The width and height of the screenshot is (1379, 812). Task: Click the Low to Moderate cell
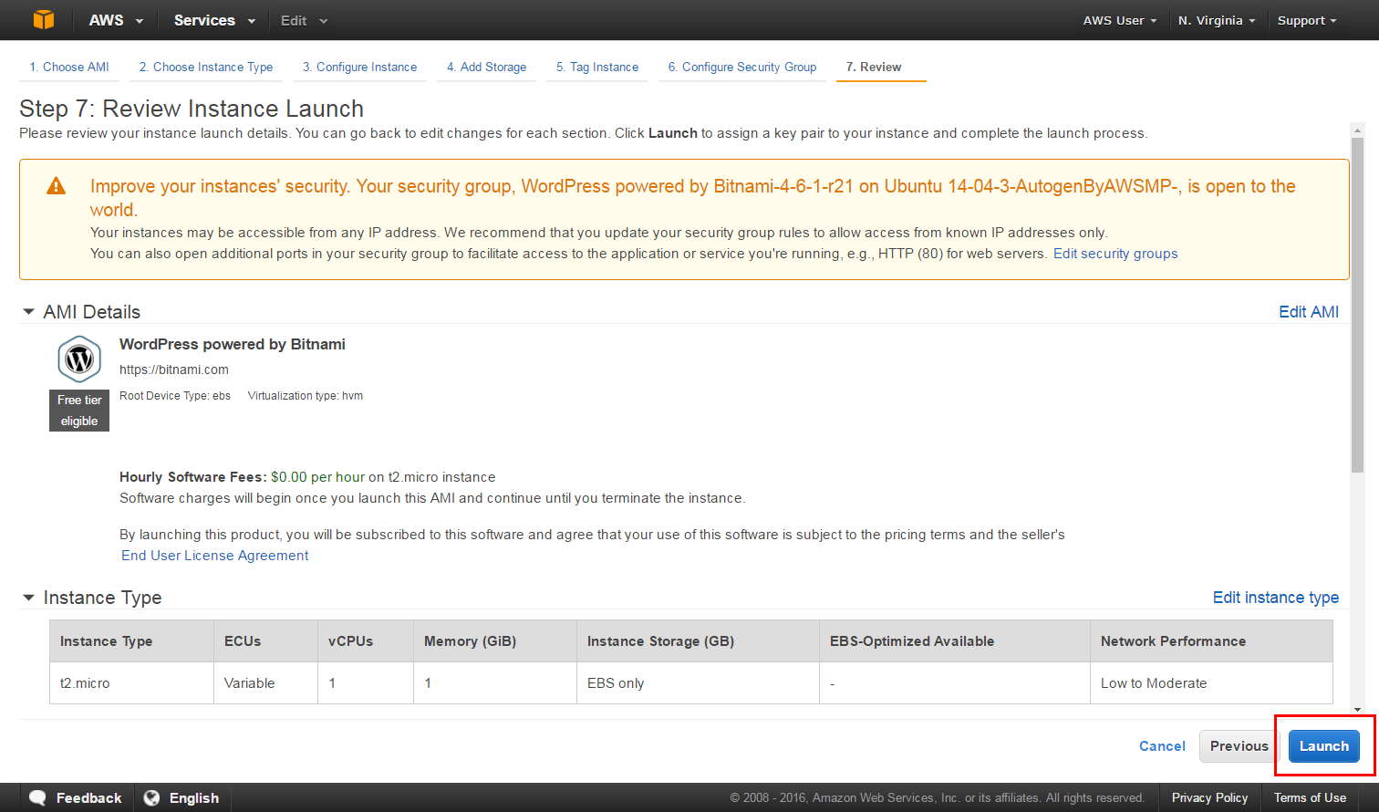[1211, 683]
